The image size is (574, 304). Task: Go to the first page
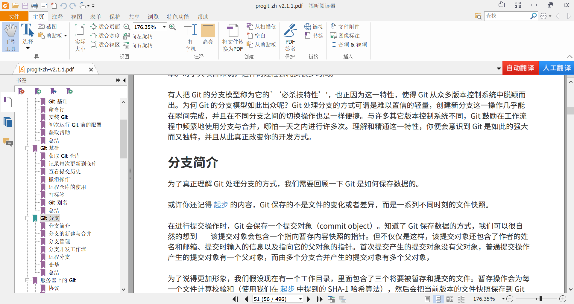click(236, 299)
